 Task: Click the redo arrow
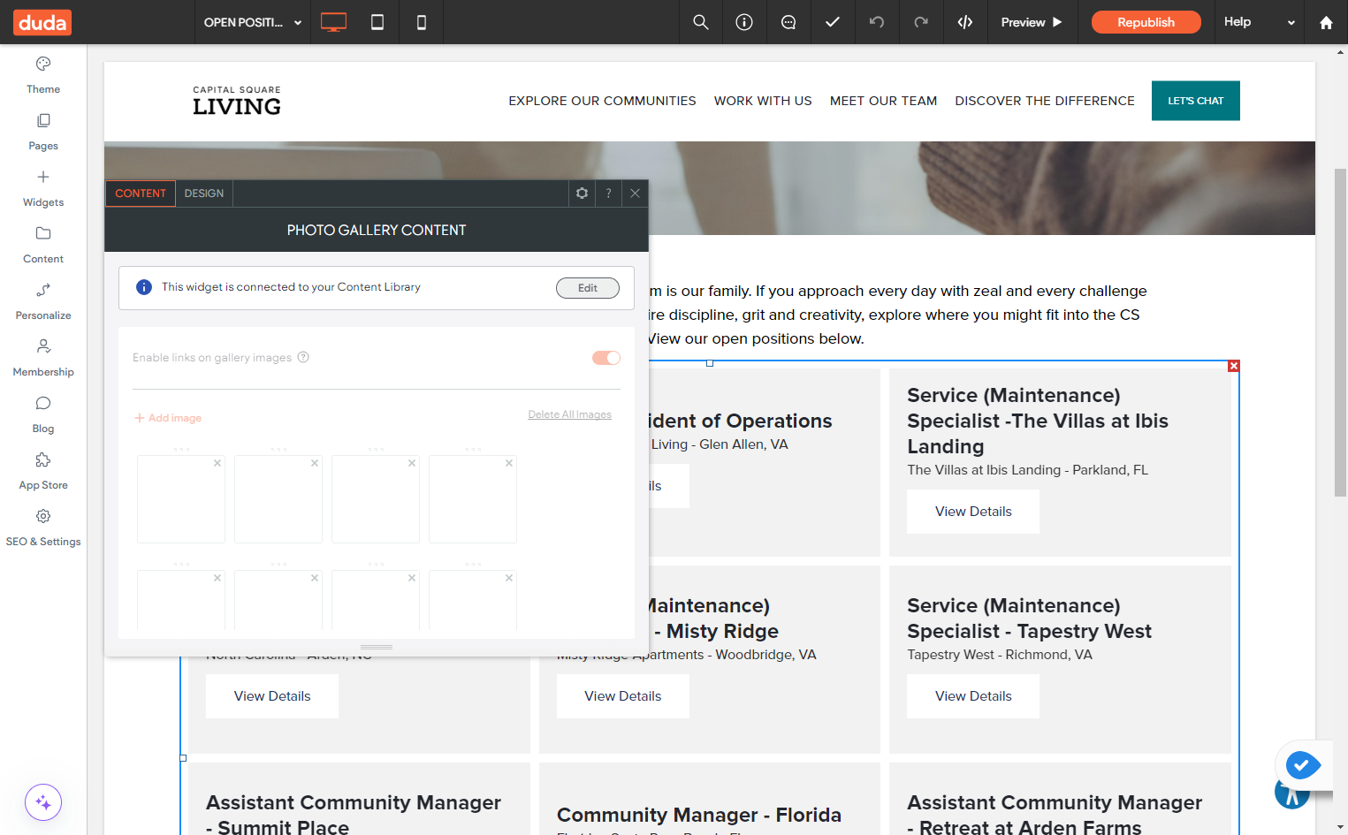point(921,22)
